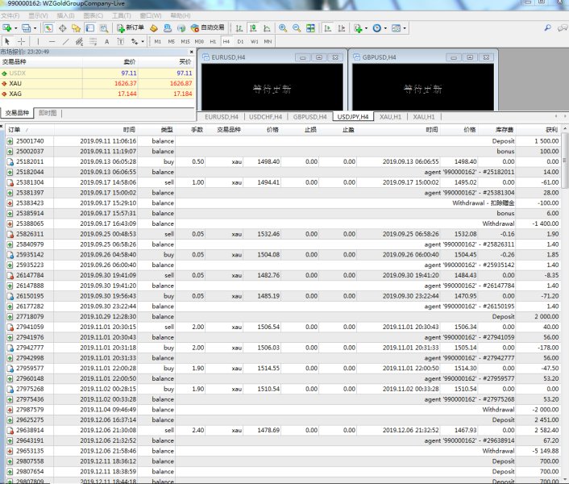Image resolution: width=569 pixels, height=484 pixels.
Task: Click the zoom in magnifier icon
Action: 281,27
